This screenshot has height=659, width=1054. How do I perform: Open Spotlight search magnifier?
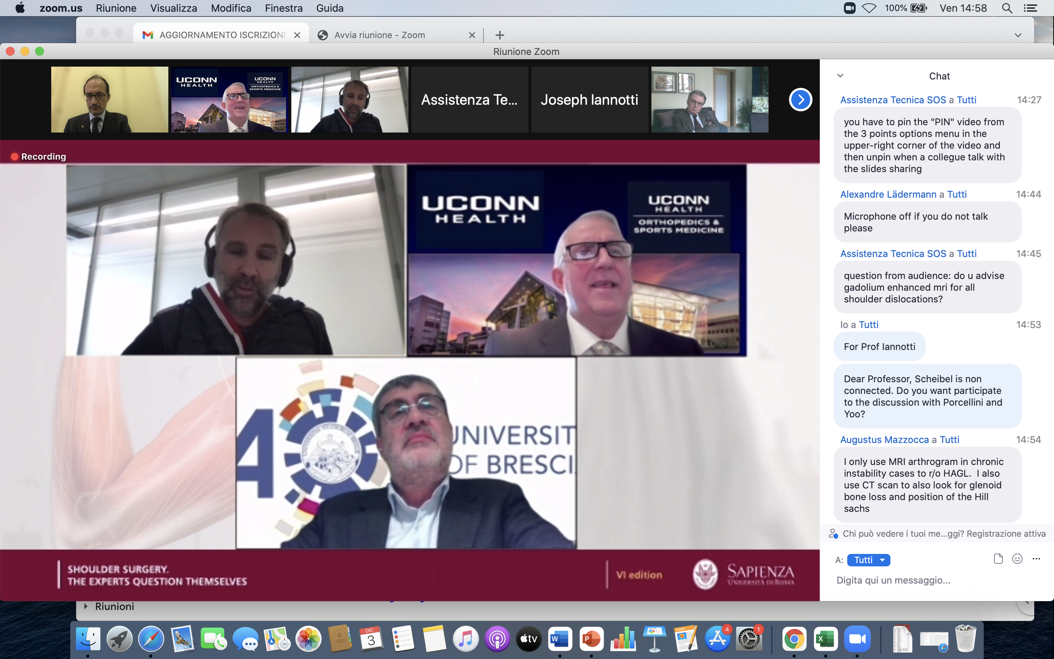(x=1007, y=8)
